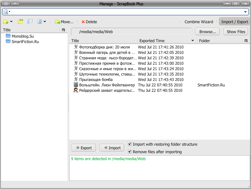Click the /media/media/Web path field

tap(131, 32)
